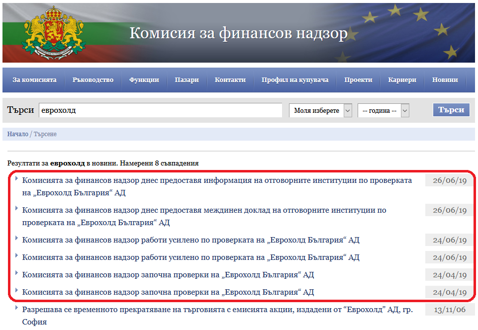Open the second 'започна проверки на Еврохолд България' result
Screen dimensions: 478x330
point(168,292)
